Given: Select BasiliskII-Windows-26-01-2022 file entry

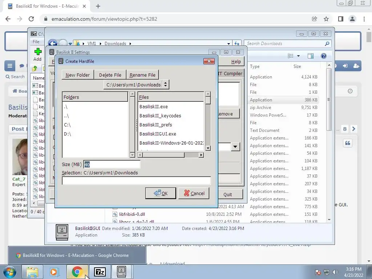Looking at the screenshot, I should pyautogui.click(x=171, y=143).
